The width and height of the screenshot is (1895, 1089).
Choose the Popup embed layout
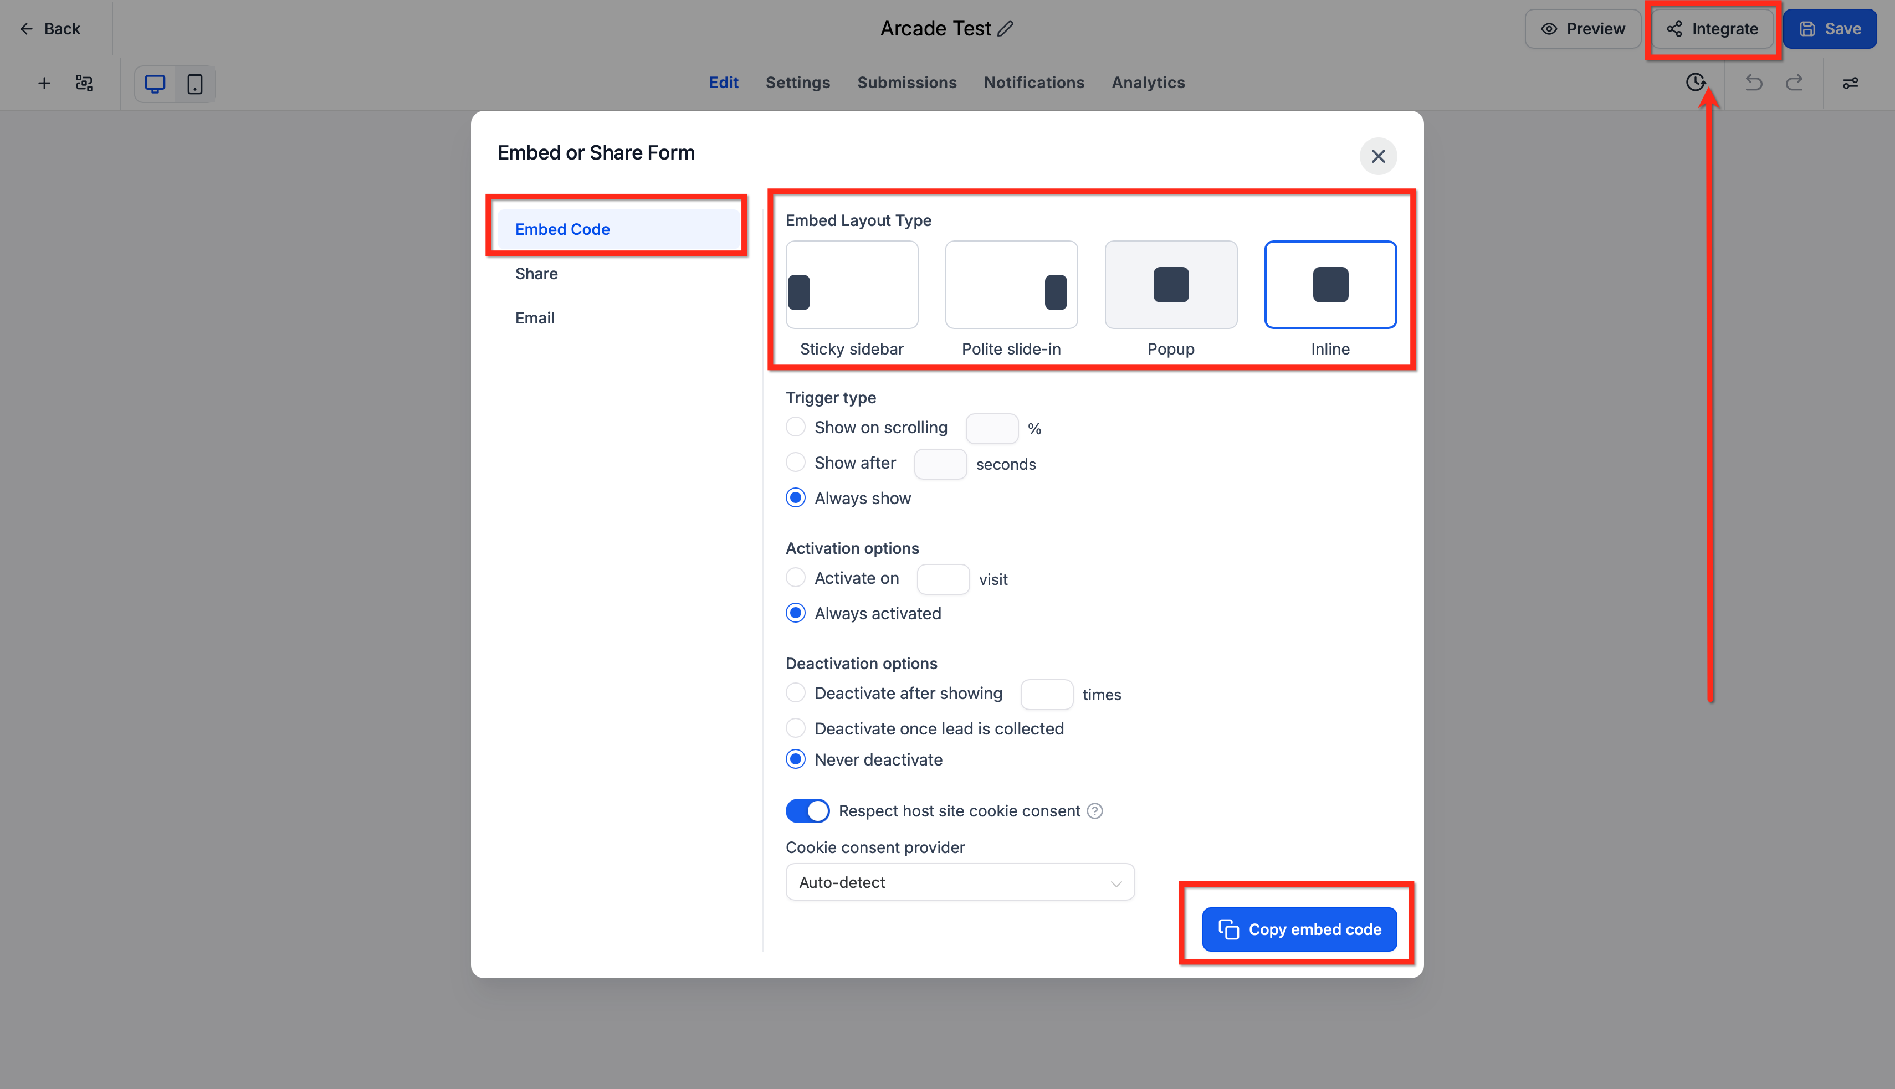pyautogui.click(x=1170, y=284)
